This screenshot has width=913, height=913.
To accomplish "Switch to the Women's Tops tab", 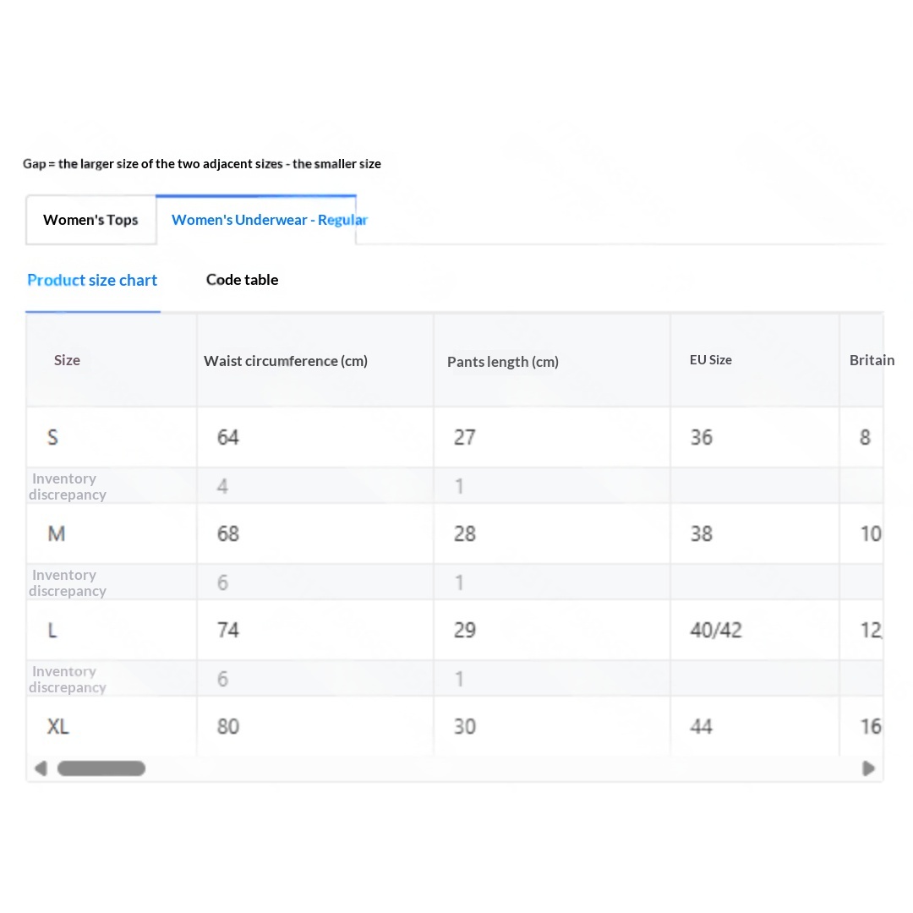I will pyautogui.click(x=90, y=220).
